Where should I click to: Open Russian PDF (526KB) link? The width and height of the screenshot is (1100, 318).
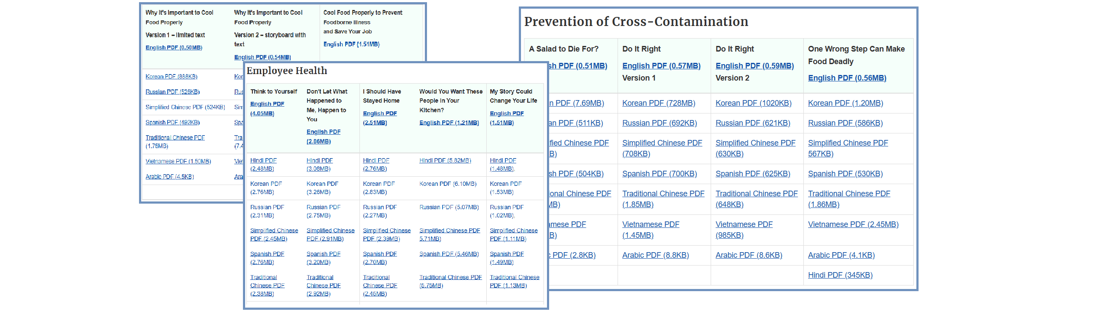pyautogui.click(x=172, y=92)
